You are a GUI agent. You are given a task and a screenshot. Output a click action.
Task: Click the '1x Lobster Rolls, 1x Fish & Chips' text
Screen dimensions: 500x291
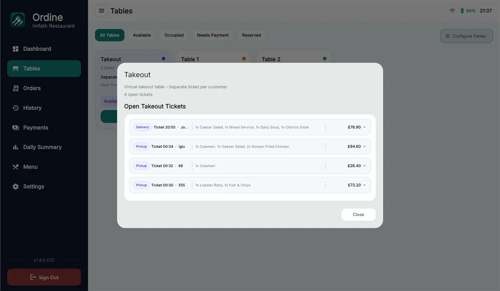tap(223, 185)
